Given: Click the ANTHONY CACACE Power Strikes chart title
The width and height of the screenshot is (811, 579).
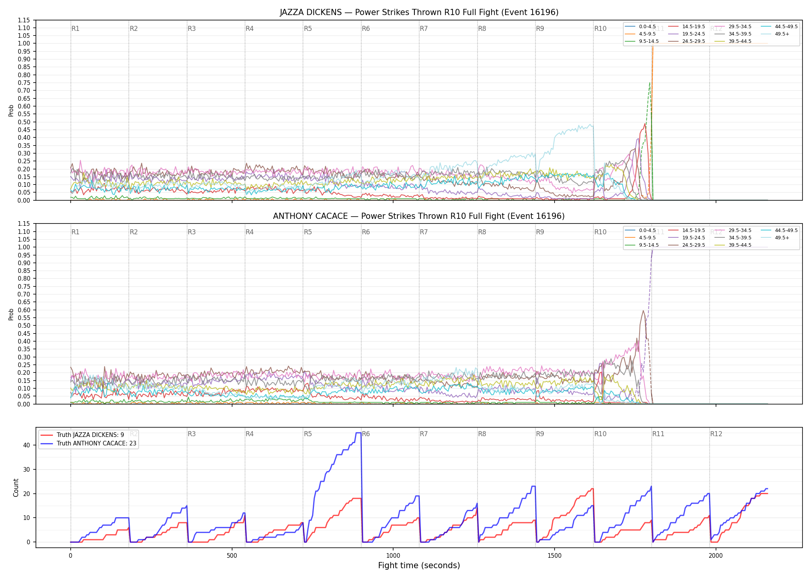Looking at the screenshot, I should coord(419,216).
